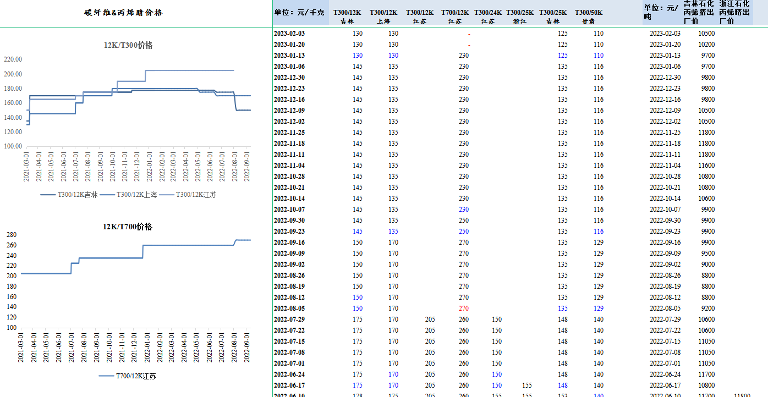Select the 单位：元/吨 header cell
This screenshot has width=768, height=397.
pyautogui.click(x=661, y=13)
